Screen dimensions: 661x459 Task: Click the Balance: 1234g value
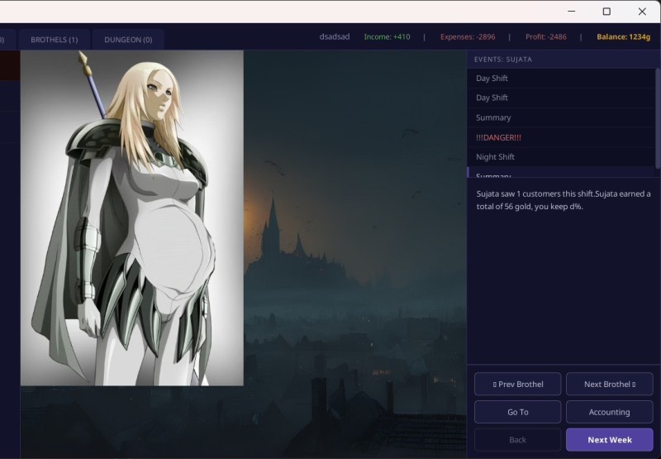624,36
